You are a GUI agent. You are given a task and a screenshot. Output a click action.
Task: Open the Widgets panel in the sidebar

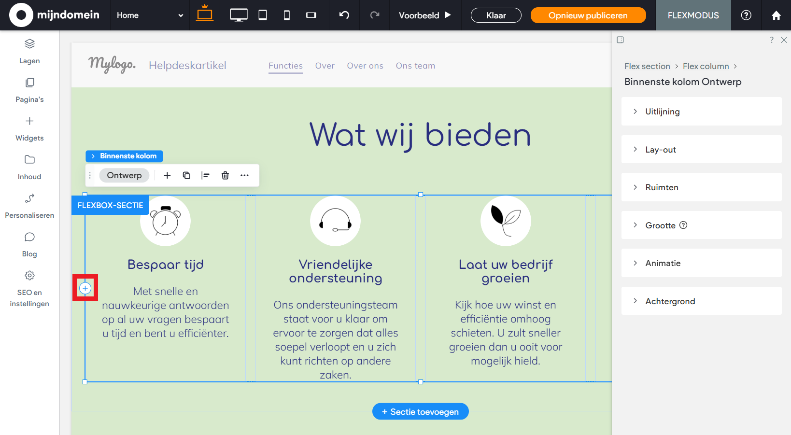[29, 129]
